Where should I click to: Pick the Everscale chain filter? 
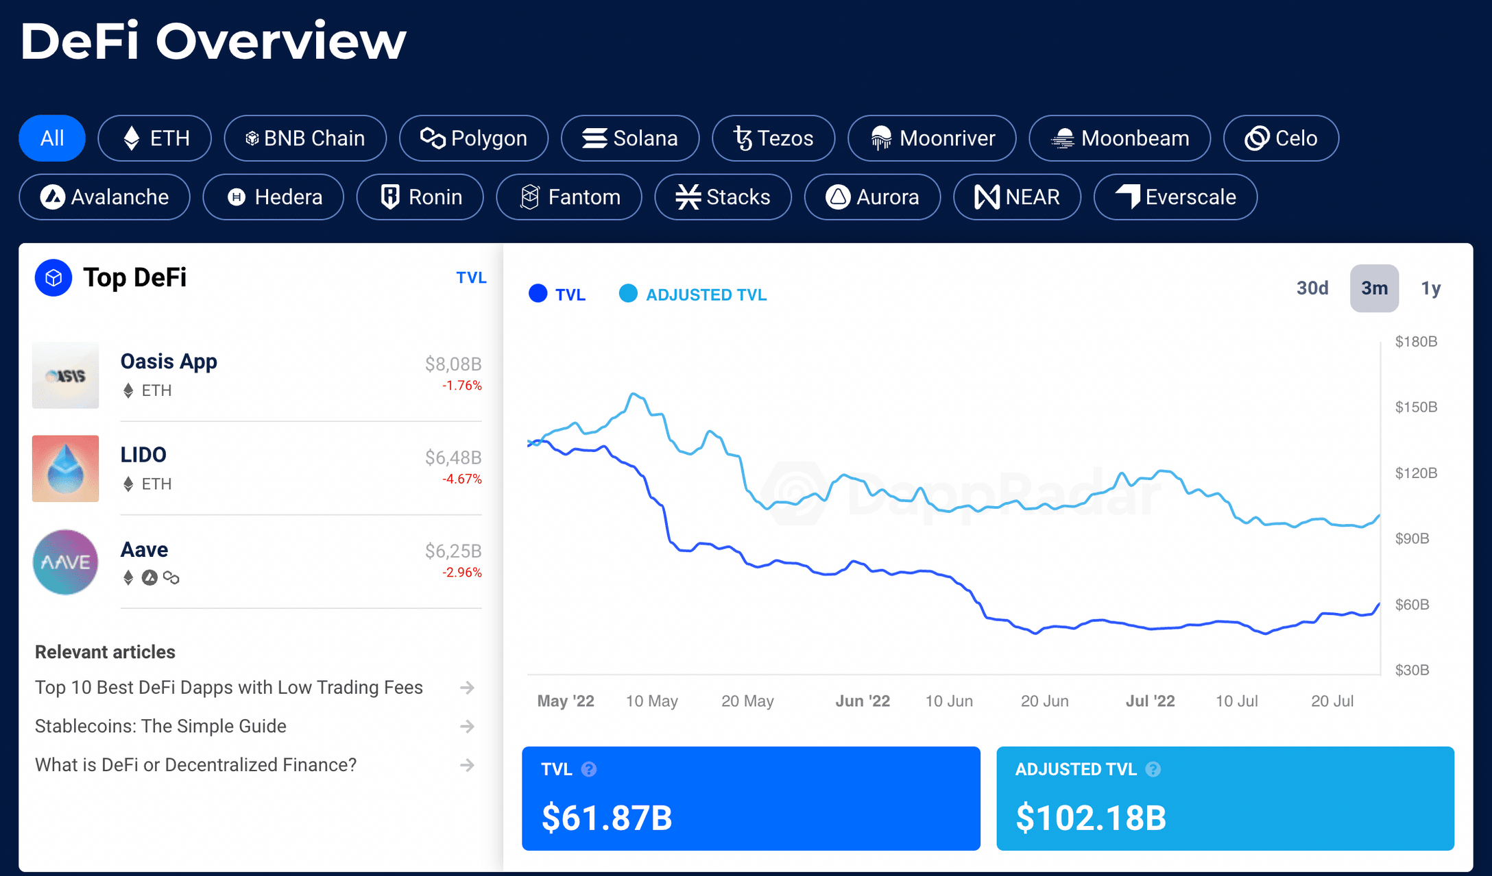coord(1175,197)
